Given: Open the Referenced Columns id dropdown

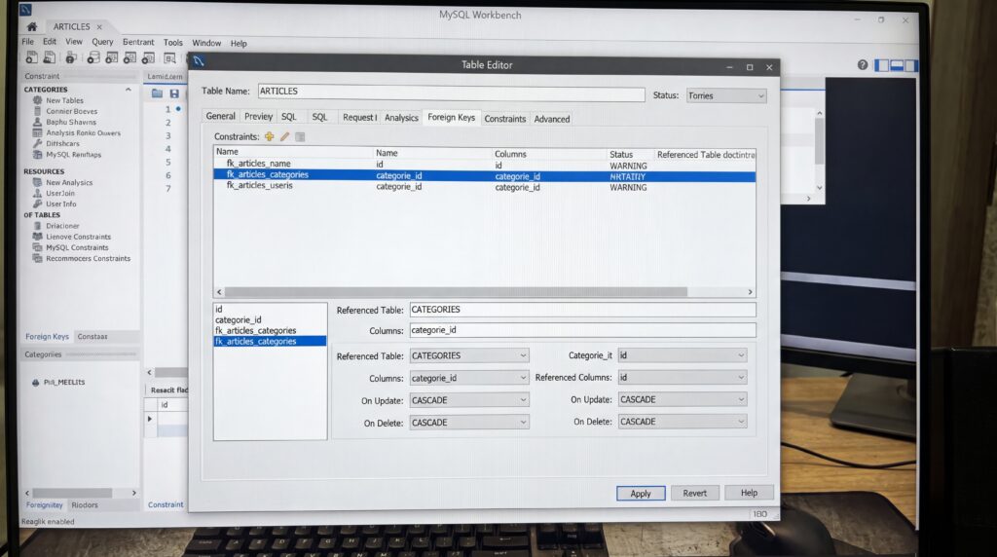Looking at the screenshot, I should pyautogui.click(x=683, y=377).
